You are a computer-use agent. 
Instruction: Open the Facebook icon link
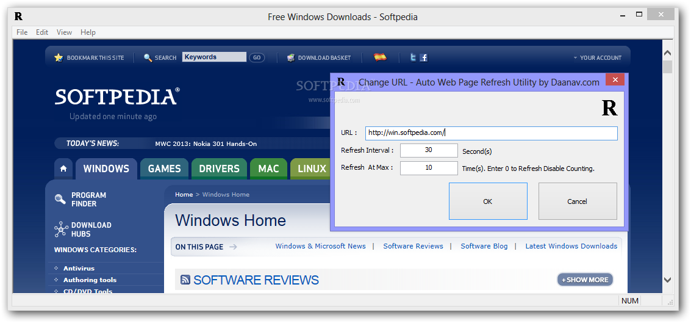(x=423, y=57)
